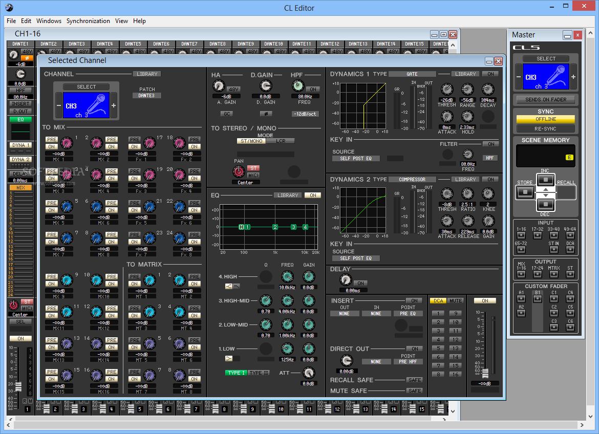Click the key-in FILTER FREQ knob
The height and width of the screenshot is (434, 599).
click(x=467, y=155)
